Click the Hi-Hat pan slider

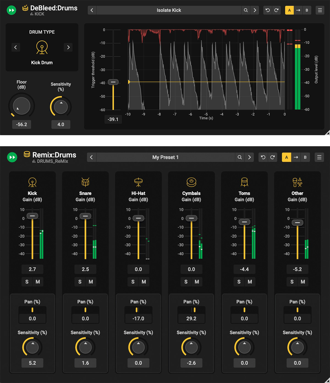tap(138, 310)
